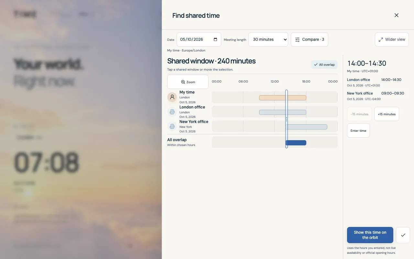Select the London office availability bar
Screen dimensions: 414x259
pyautogui.click(x=283, y=112)
